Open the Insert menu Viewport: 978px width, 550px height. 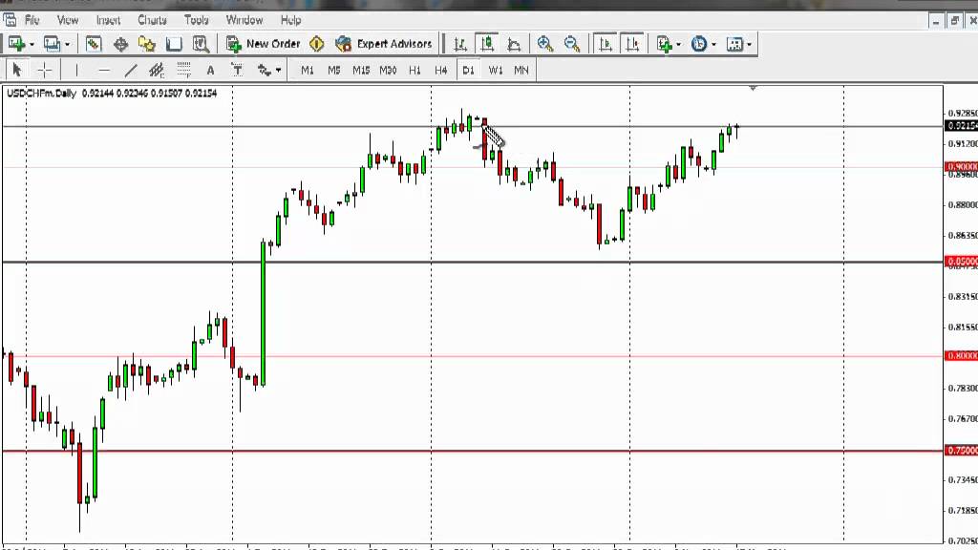tap(108, 19)
